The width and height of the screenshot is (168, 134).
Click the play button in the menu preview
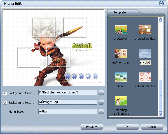[67, 76]
